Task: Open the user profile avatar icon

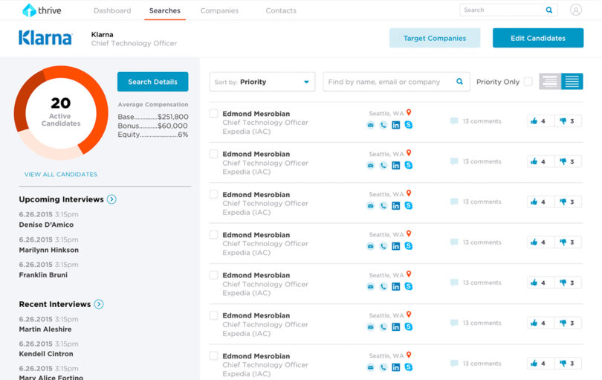Action: coord(575,10)
